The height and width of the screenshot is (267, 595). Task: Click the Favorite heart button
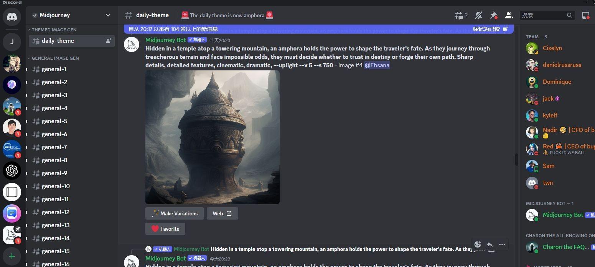[x=165, y=229]
